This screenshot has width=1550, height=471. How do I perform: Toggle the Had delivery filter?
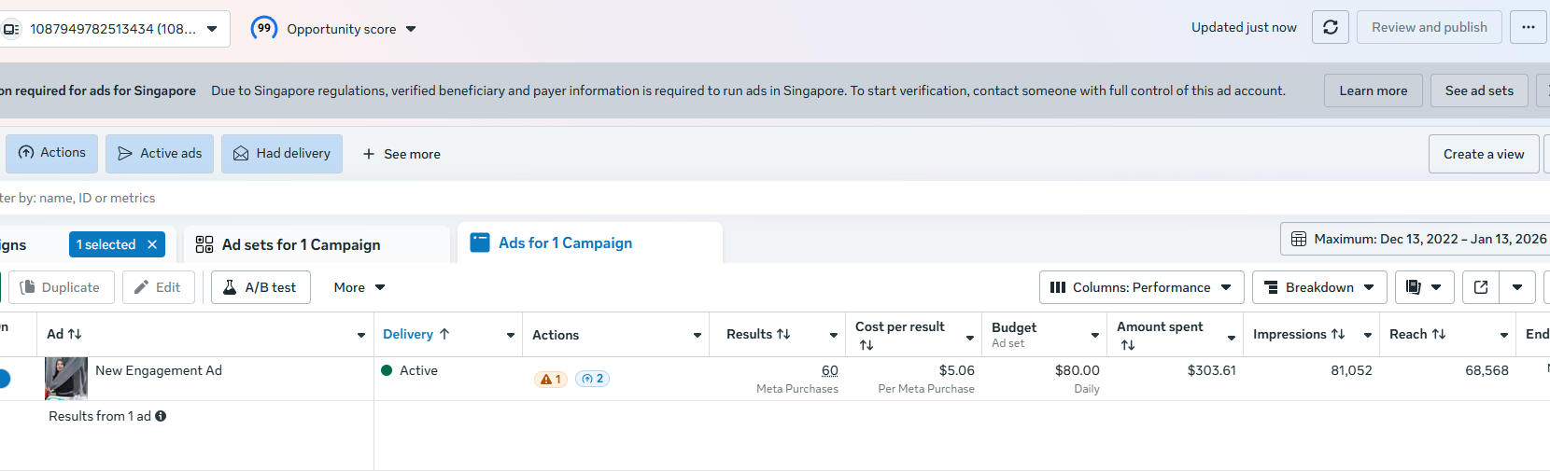282,154
